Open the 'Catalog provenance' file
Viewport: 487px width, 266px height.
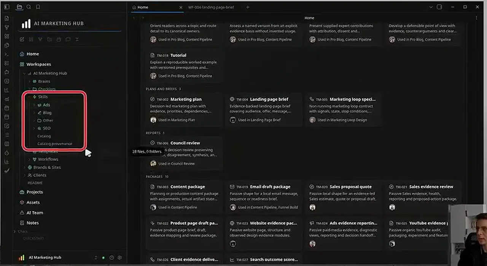coord(54,144)
